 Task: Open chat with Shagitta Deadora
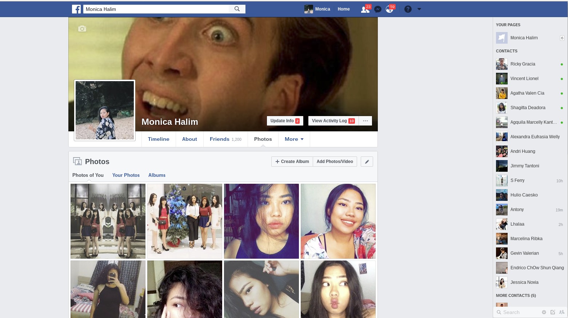[530, 108]
